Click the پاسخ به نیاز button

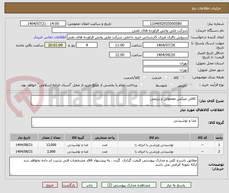point(176,185)
